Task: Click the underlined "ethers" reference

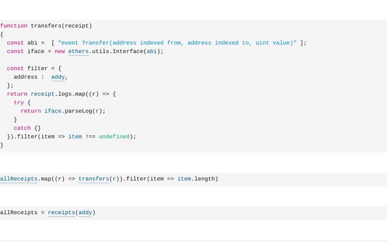Action: (78, 51)
